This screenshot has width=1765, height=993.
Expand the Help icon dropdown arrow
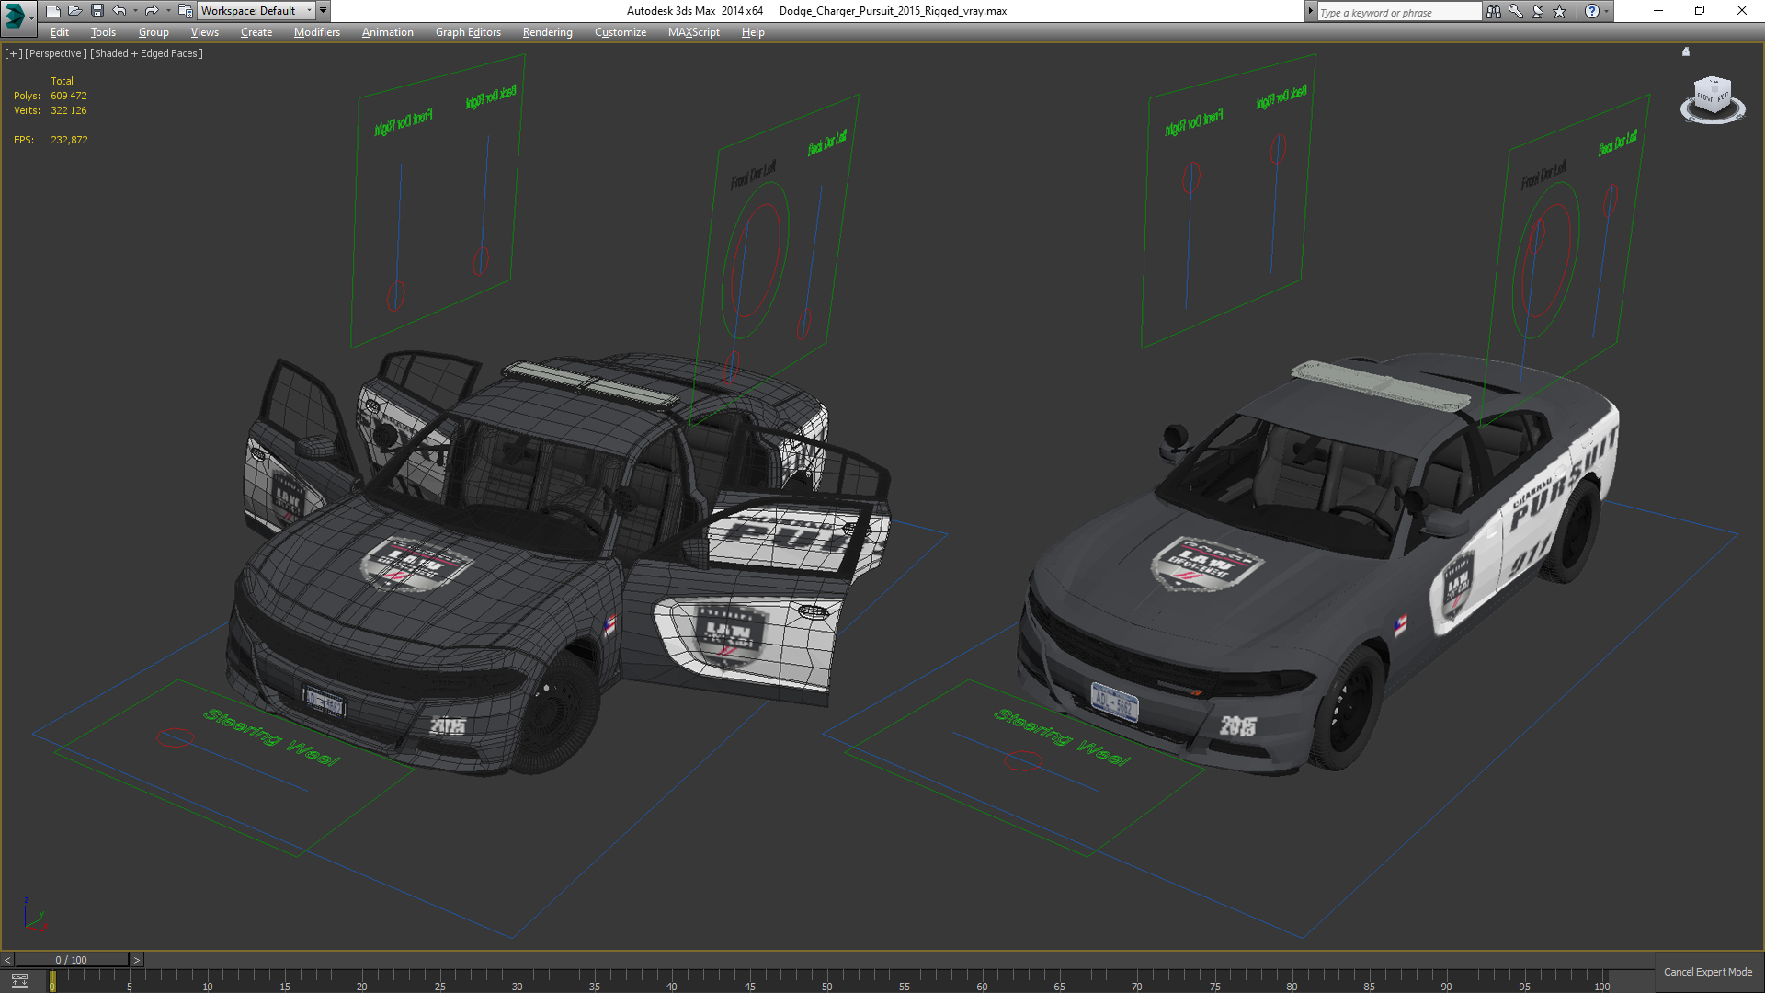coord(1606,11)
